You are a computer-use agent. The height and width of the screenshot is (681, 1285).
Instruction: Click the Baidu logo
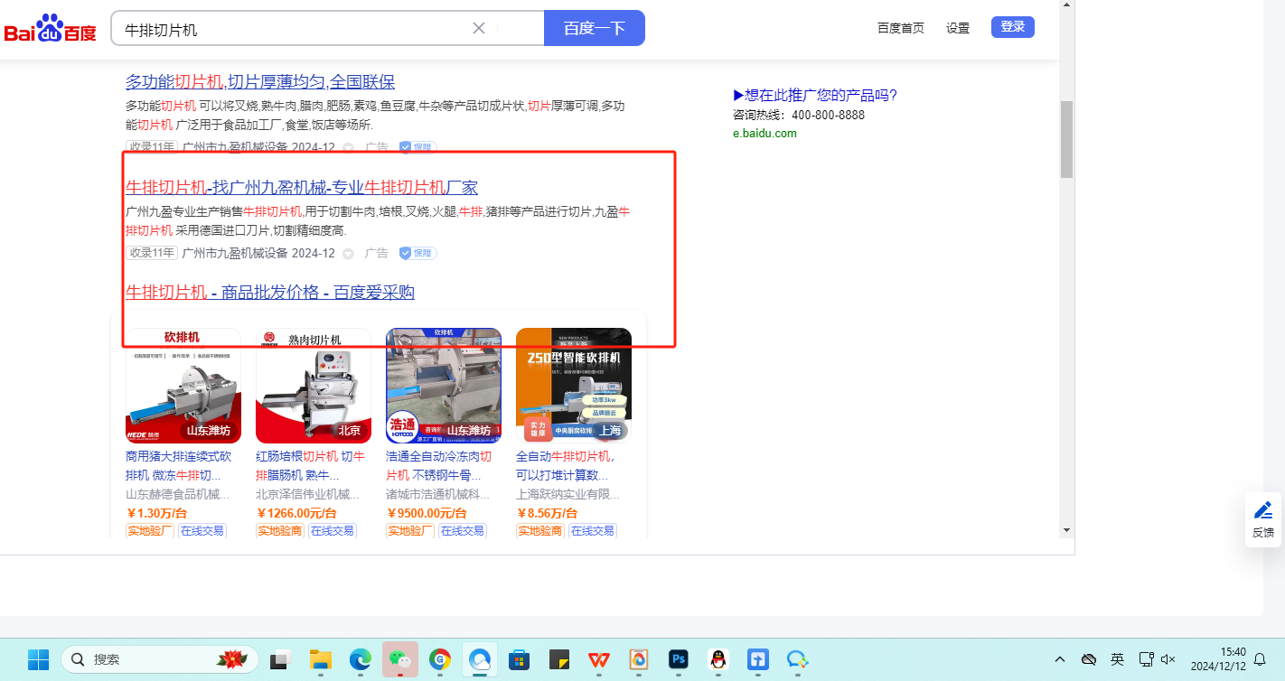(x=50, y=28)
